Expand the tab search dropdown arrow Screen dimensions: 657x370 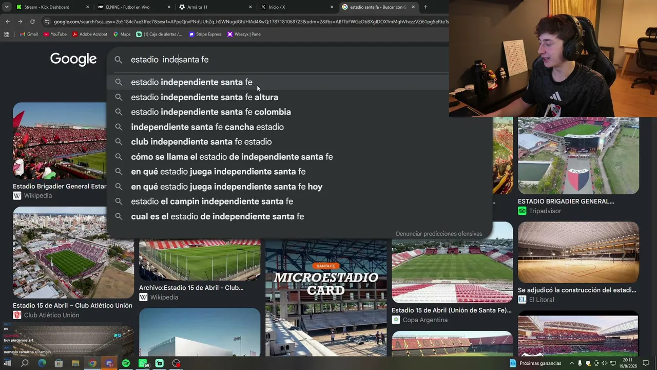coord(7,7)
